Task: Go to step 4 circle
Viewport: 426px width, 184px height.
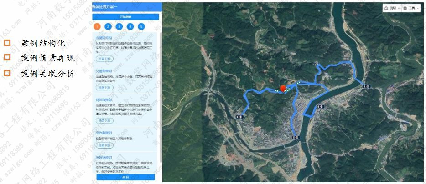Action: pyautogui.click(x=130, y=26)
